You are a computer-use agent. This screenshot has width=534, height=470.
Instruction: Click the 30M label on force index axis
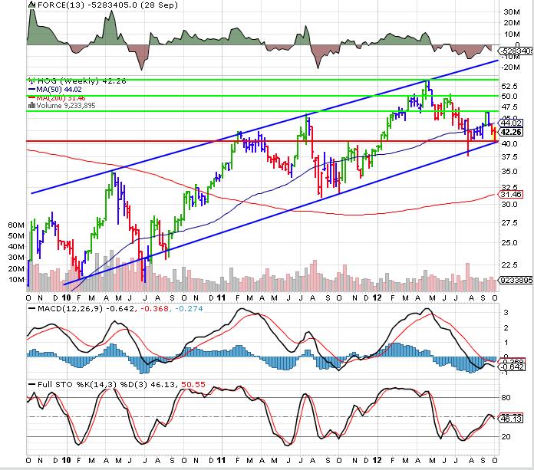[512, 12]
